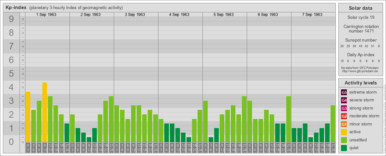Screen dimensions: 386x156
Task: Click the Carrington rotation number 1471 text
Action: point(361,29)
